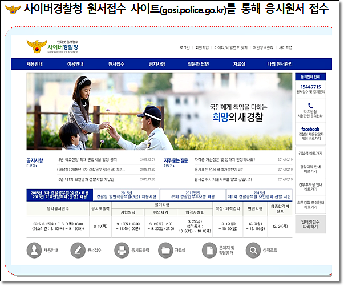Click the 응시표출력 date 9. 10(목)
The height and width of the screenshot is (286, 344).
pos(100,226)
